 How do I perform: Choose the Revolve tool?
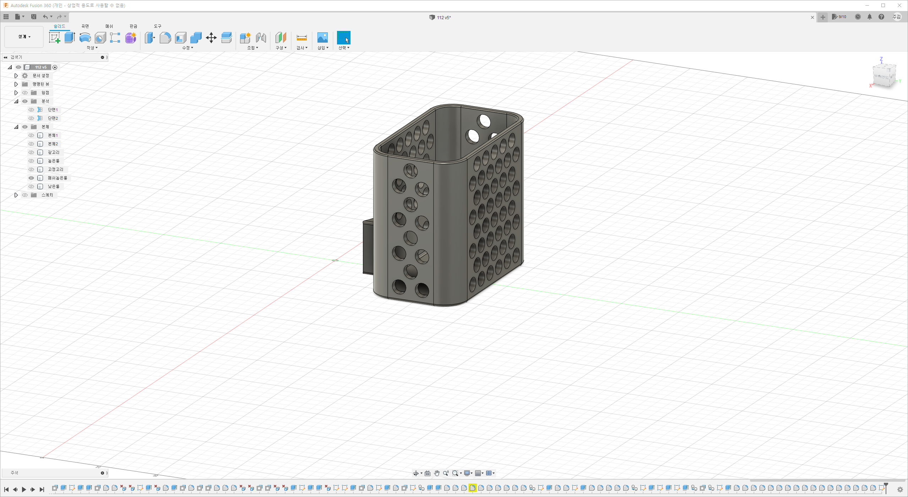(85, 37)
